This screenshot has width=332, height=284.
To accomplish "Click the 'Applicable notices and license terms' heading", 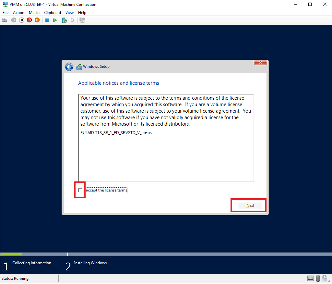I will pyautogui.click(x=119, y=83).
